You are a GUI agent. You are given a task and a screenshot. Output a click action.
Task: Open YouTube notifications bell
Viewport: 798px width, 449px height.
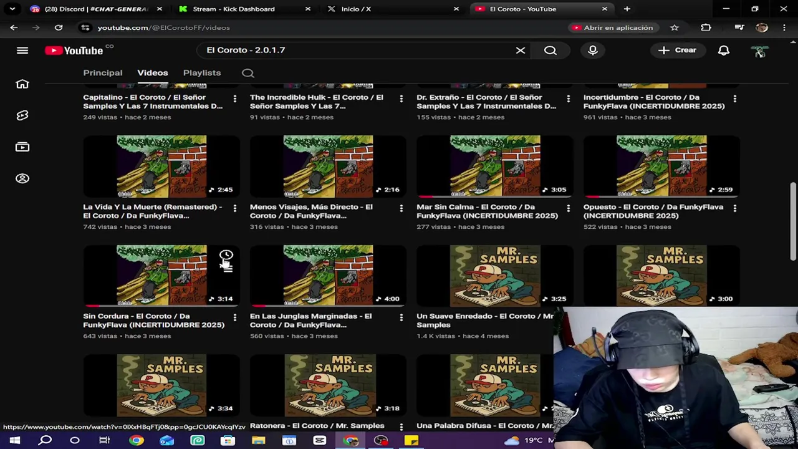pyautogui.click(x=724, y=51)
